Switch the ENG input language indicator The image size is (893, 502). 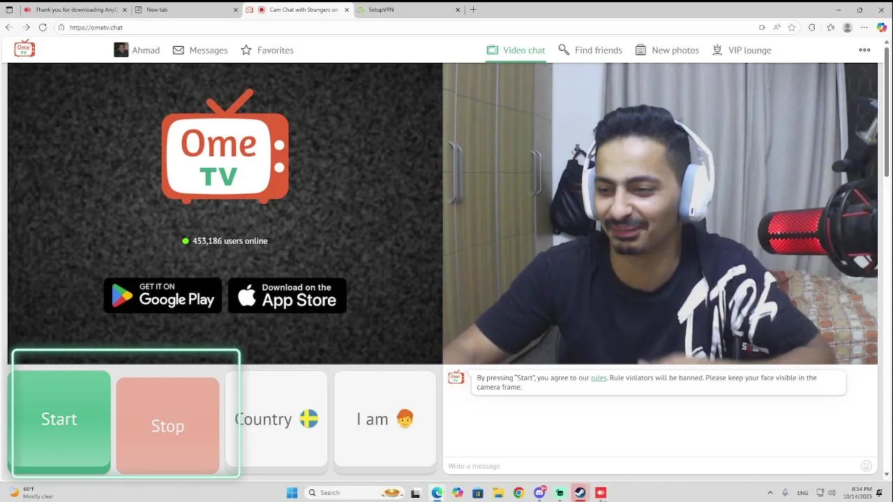pos(802,492)
